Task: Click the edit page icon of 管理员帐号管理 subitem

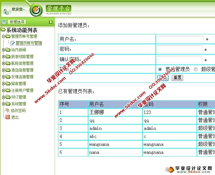Action: pos(13,43)
